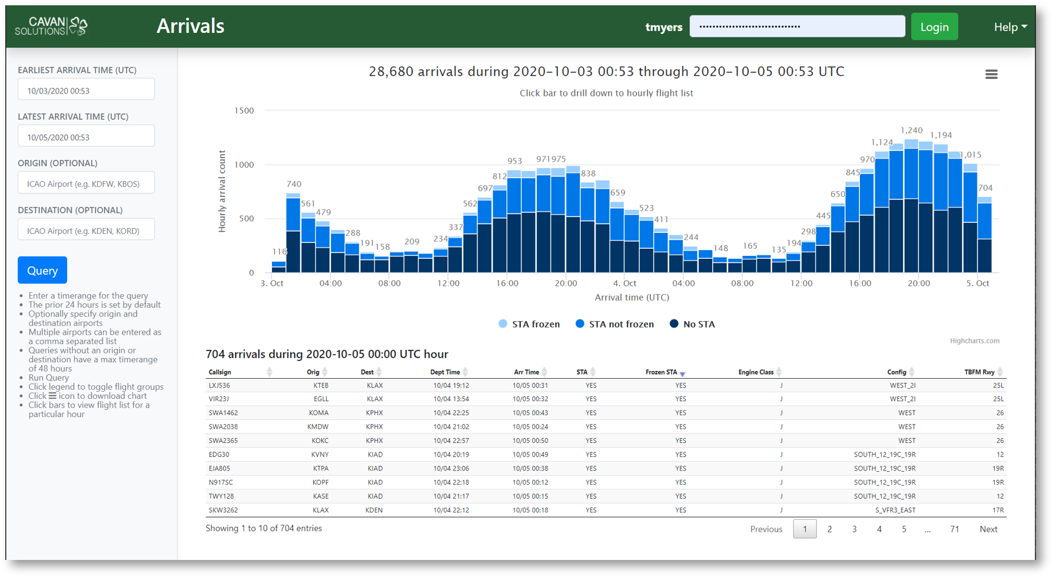Sort by Dept Time column icon
1053x577 pixels.
(465, 372)
